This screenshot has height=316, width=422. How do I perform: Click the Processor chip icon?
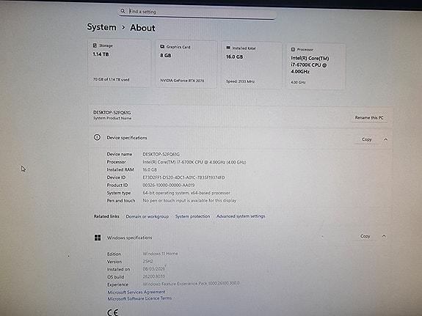point(293,49)
